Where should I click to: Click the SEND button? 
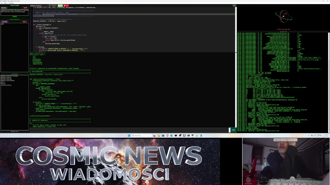pyautogui.click(x=233, y=130)
